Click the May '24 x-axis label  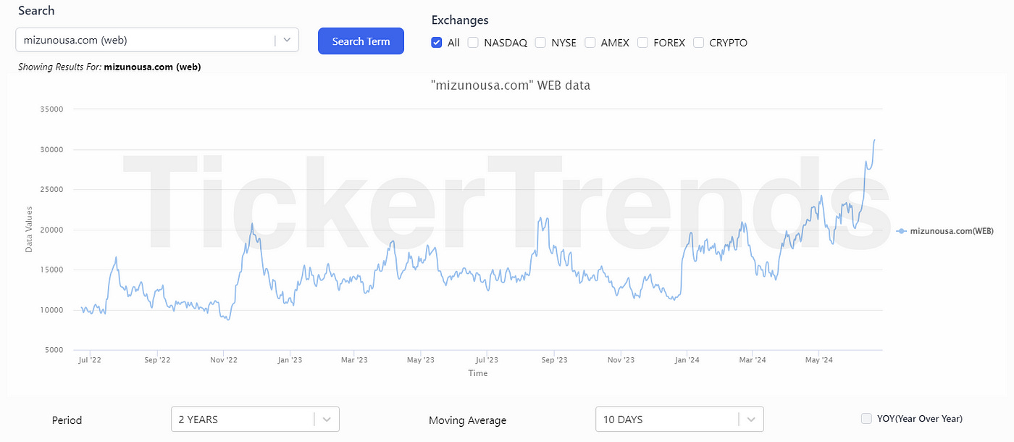pos(818,359)
